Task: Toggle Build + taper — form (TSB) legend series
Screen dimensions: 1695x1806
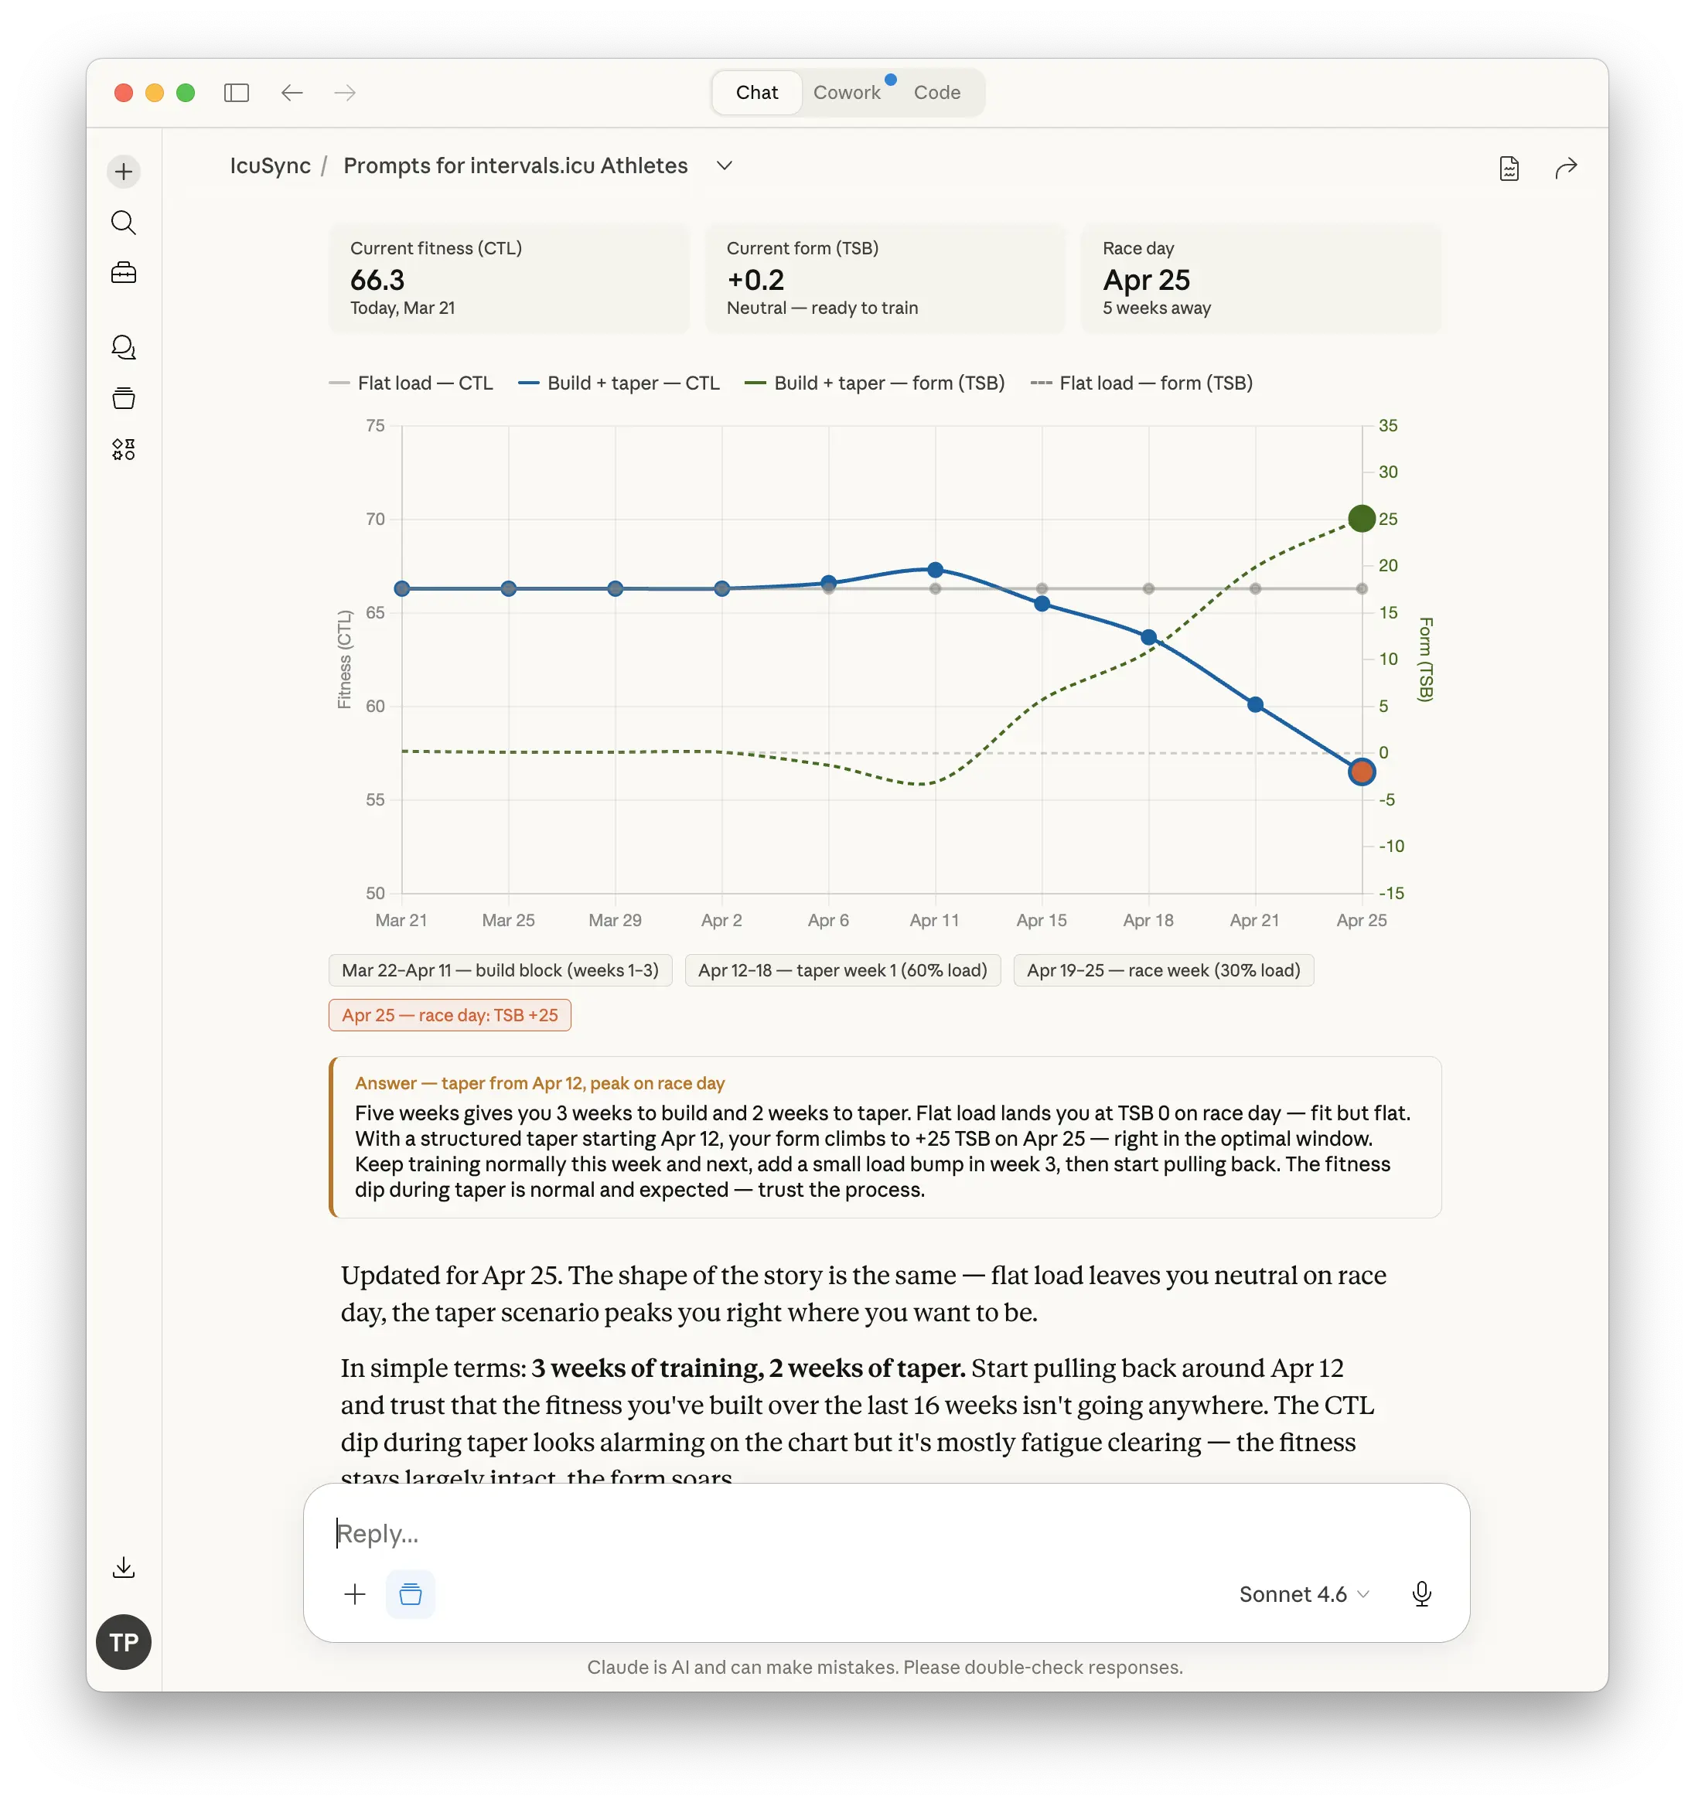Action: click(875, 383)
